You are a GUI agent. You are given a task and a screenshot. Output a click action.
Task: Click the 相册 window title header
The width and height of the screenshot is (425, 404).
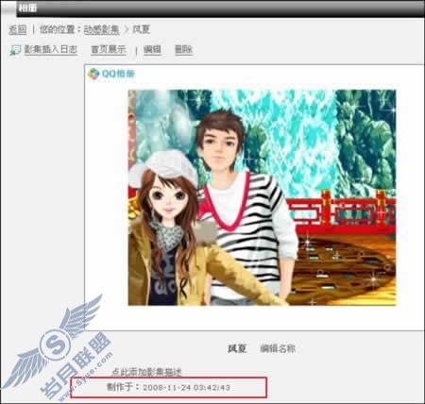(x=27, y=8)
